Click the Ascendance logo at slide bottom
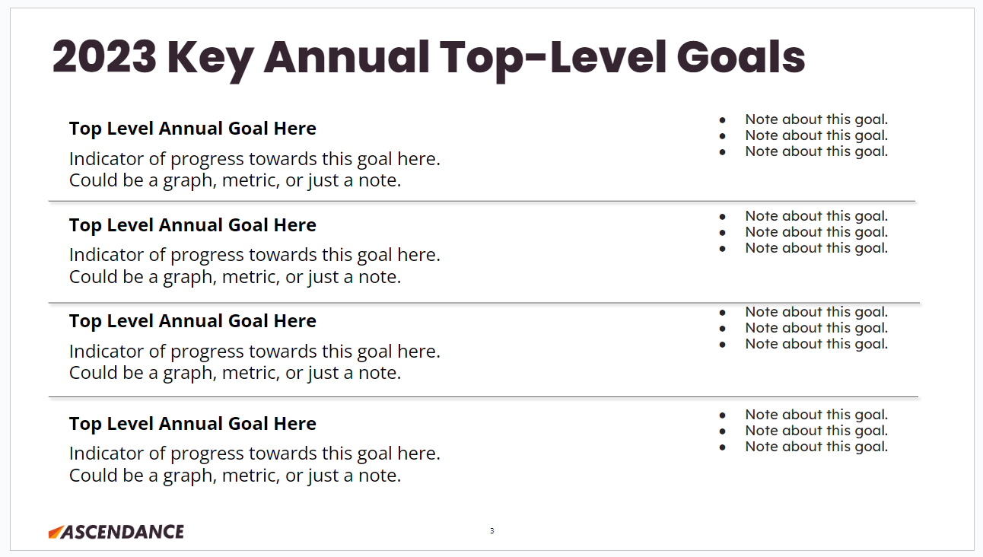 pyautogui.click(x=116, y=532)
